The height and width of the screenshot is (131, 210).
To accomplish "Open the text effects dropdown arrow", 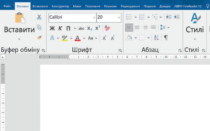I will tap(58, 38).
